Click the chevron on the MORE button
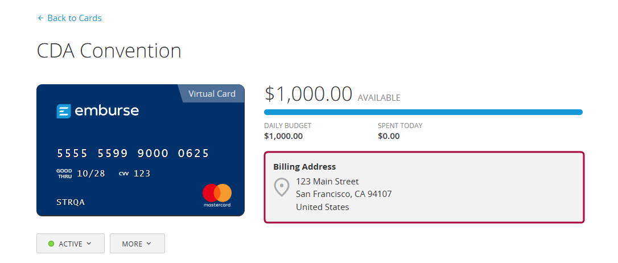This screenshot has height=263, width=618. pyautogui.click(x=149, y=244)
